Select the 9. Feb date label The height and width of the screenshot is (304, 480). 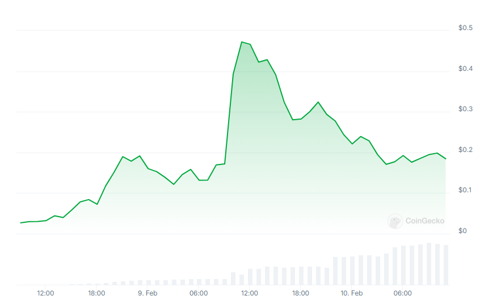148,293
